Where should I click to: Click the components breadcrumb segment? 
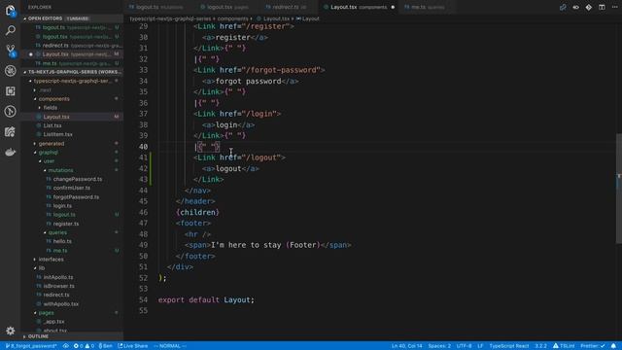tap(233, 18)
